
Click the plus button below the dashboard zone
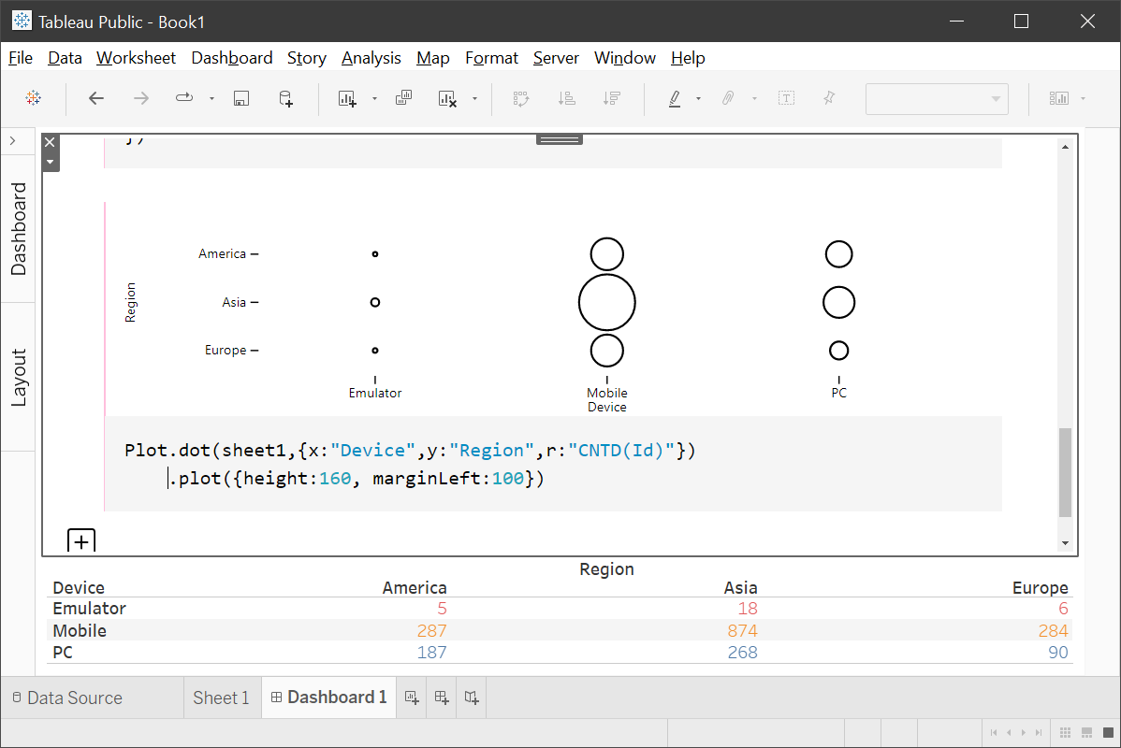coord(81,540)
